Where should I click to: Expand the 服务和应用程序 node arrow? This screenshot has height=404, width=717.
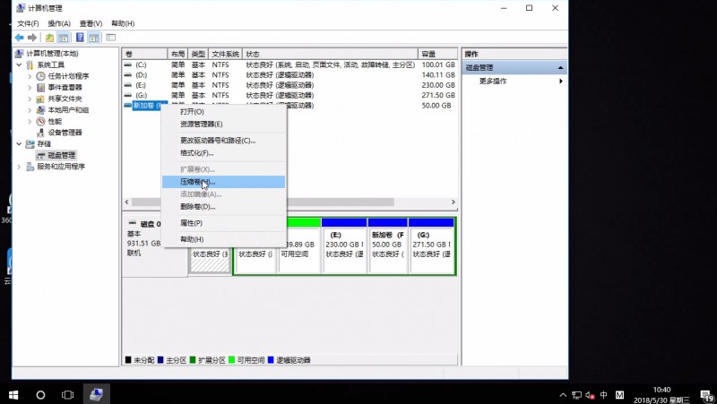19,167
